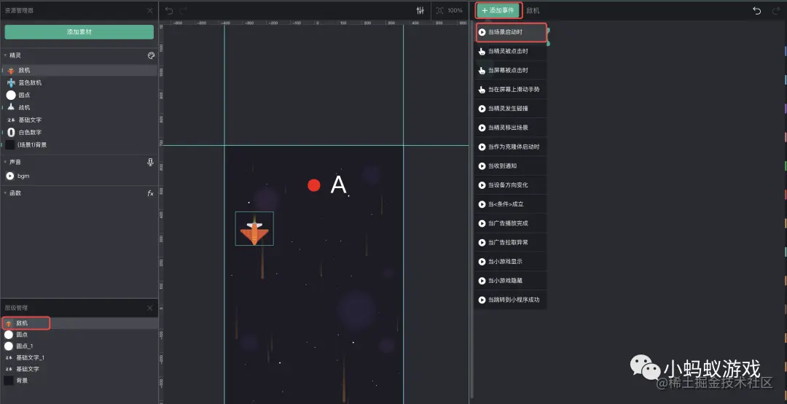The image size is (787, 404).
Task: Select 基础文字 layer in 层级管理
Action: (x=79, y=369)
